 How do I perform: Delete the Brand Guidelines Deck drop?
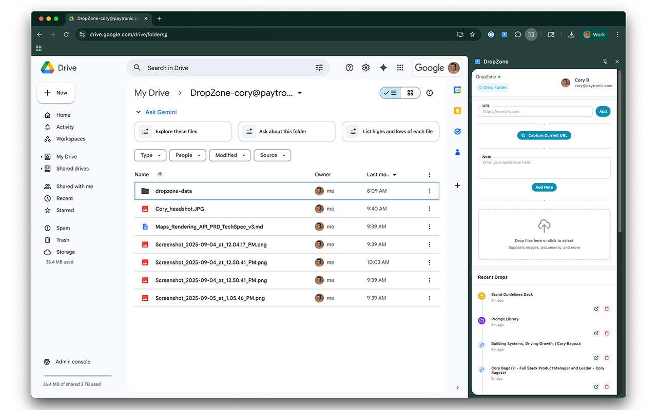[x=607, y=309]
